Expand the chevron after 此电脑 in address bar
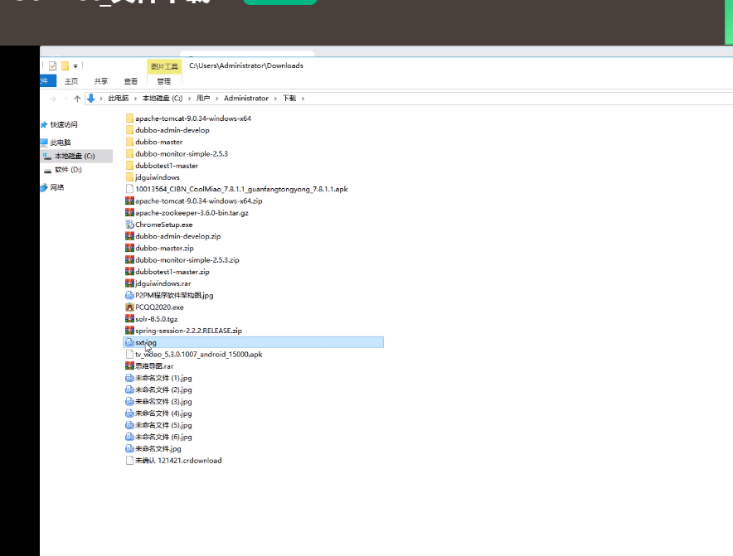Viewport: 733px width, 556px height. click(135, 99)
